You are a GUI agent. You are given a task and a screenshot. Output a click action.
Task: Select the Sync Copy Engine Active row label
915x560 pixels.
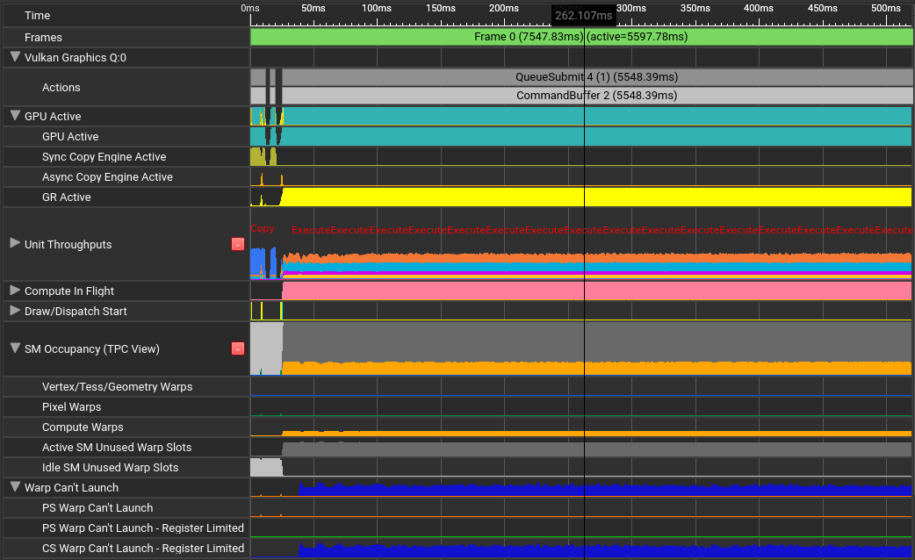(x=104, y=157)
